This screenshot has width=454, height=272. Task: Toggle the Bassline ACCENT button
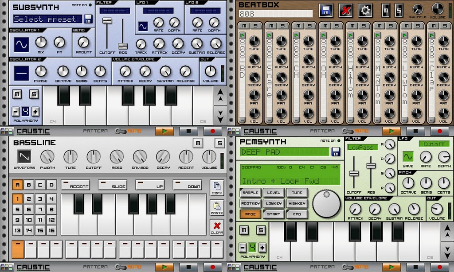pos(75,185)
